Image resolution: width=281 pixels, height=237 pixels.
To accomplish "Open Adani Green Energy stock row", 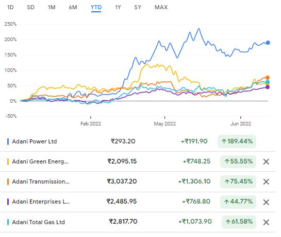I will coord(138,161).
